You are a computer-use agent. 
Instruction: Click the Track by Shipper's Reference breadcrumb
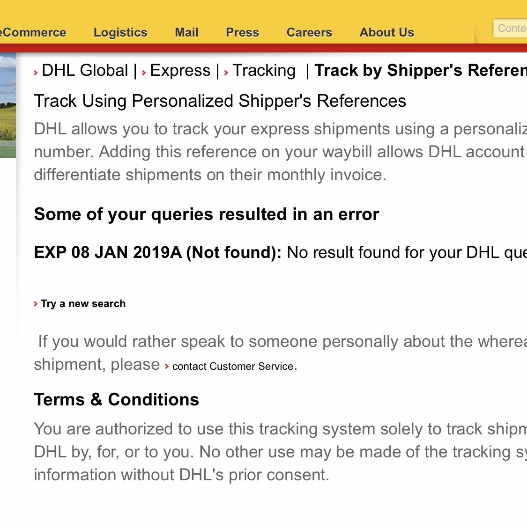click(x=420, y=70)
